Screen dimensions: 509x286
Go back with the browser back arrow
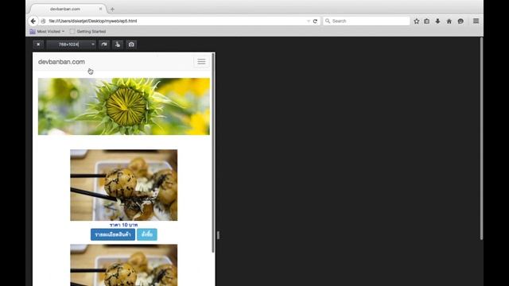tap(33, 21)
